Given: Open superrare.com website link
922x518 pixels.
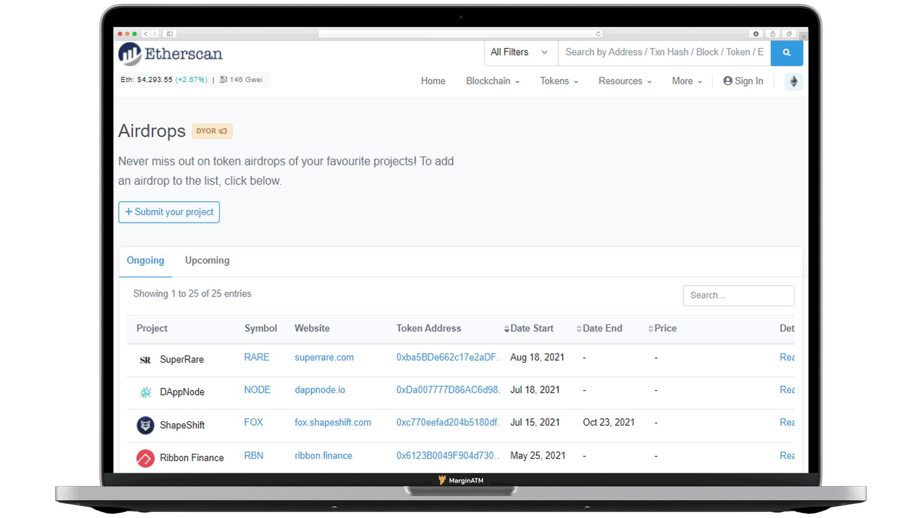Looking at the screenshot, I should (324, 357).
